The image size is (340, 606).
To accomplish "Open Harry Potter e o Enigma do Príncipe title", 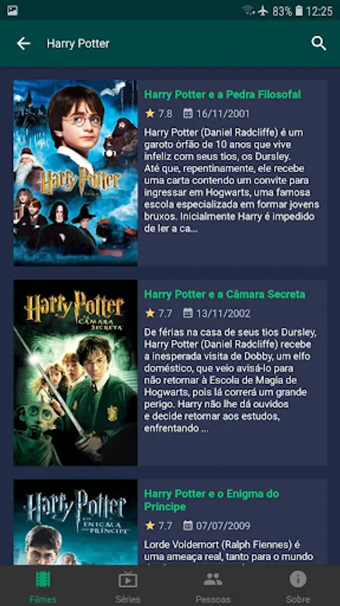I will (212, 500).
